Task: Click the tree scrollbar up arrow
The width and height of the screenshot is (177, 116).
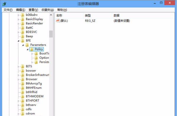Action: 51,15
